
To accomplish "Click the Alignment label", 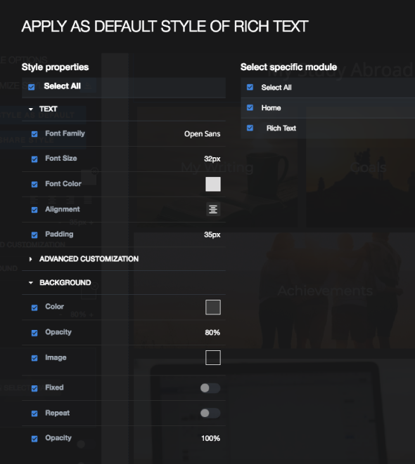I will (x=62, y=209).
